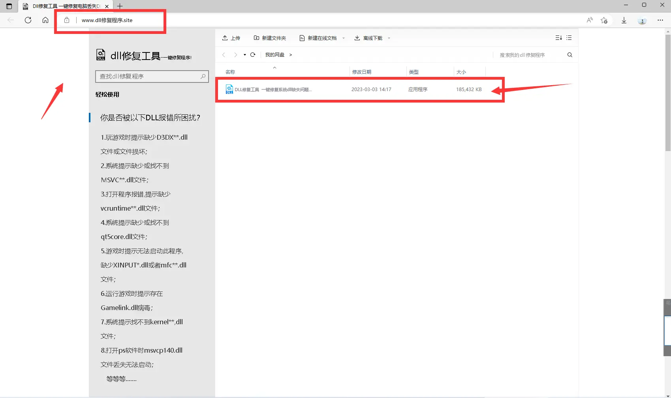Go to browser home page icon

pos(45,20)
